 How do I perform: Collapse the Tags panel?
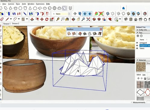(137, 33)
